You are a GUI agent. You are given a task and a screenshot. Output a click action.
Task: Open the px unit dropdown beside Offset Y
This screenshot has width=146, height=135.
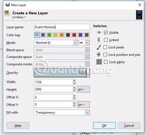click(x=83, y=105)
